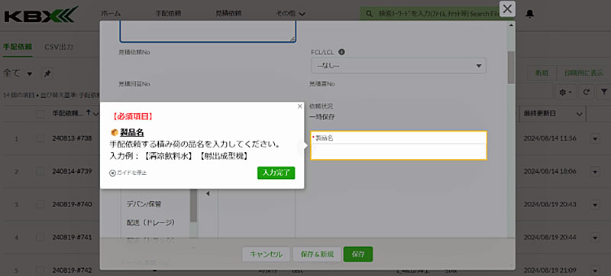Open record 240814-#739

pos(72,171)
